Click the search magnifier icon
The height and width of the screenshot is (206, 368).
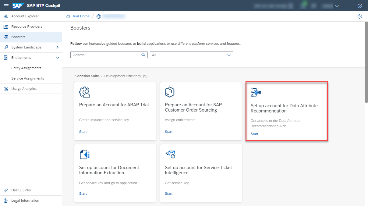(143, 55)
